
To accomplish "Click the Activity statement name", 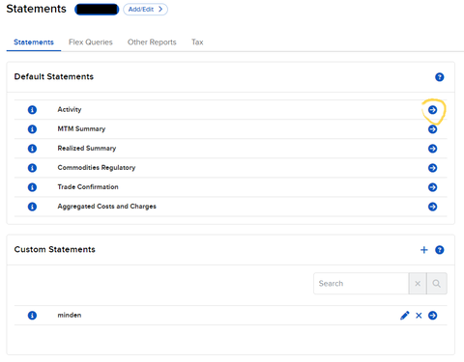I will (70, 109).
